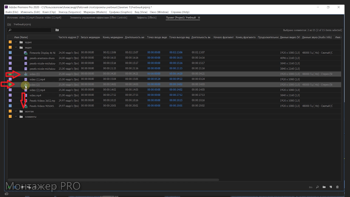Click the blue label swatch of Pexels Videos 905045
This screenshot has height=197, width=350.
(10, 106)
